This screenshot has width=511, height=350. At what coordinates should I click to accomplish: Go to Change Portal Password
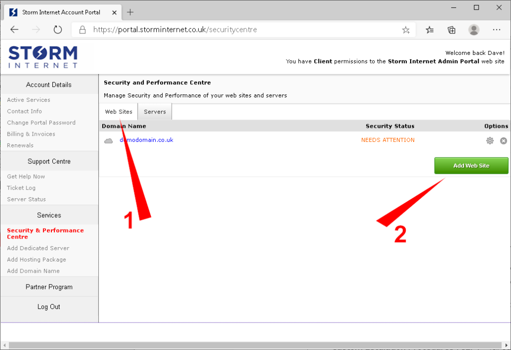point(41,123)
